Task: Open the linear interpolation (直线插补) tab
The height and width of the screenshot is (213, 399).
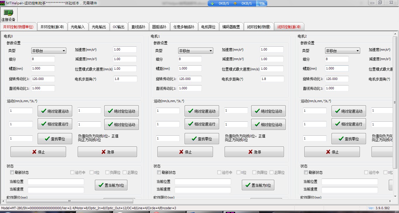Action: tap(138, 27)
